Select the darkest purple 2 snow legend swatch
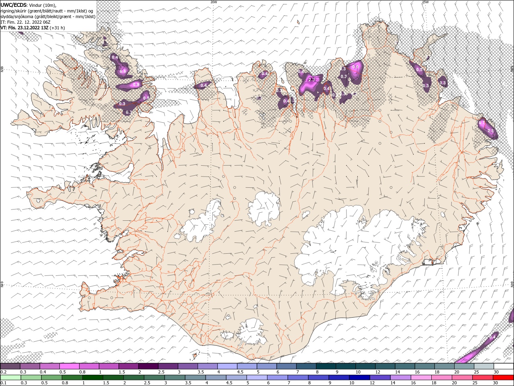514x386 pixels. point(148,366)
